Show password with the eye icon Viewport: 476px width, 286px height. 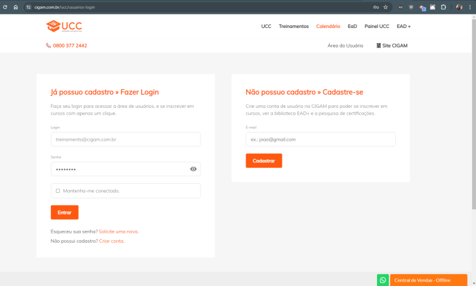pyautogui.click(x=194, y=169)
